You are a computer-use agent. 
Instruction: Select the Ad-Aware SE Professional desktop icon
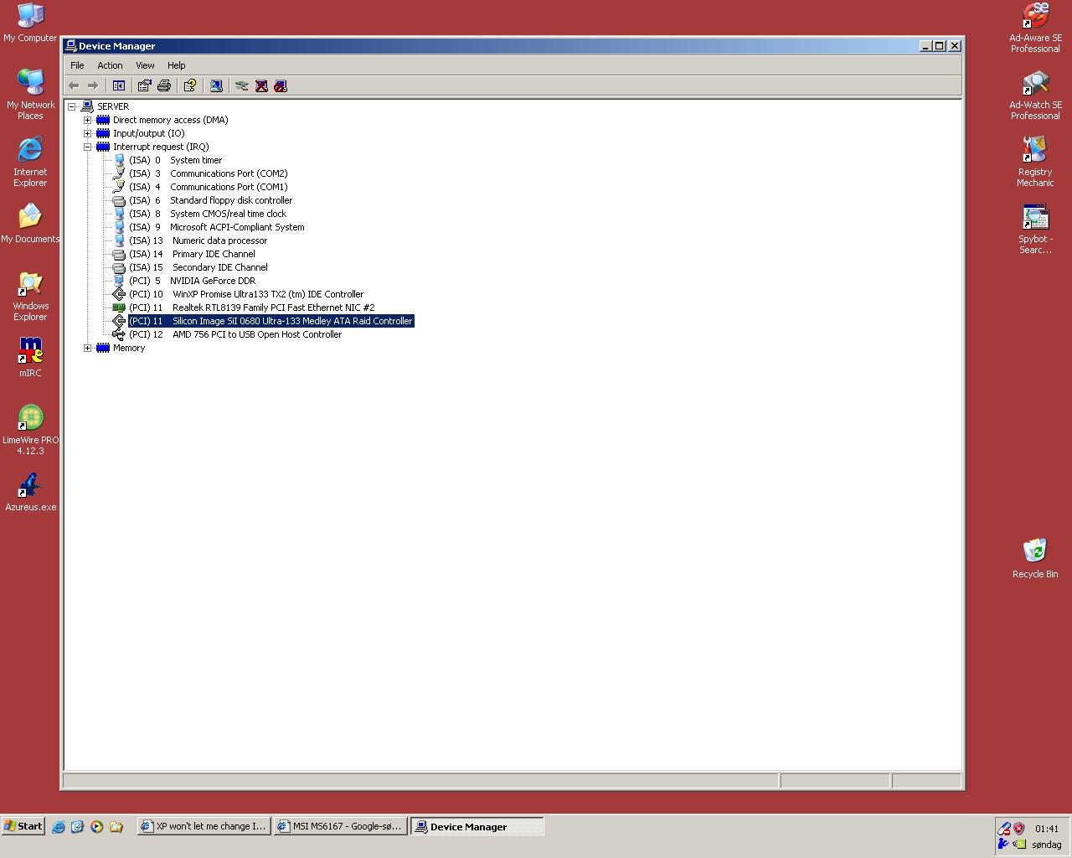(x=1035, y=28)
